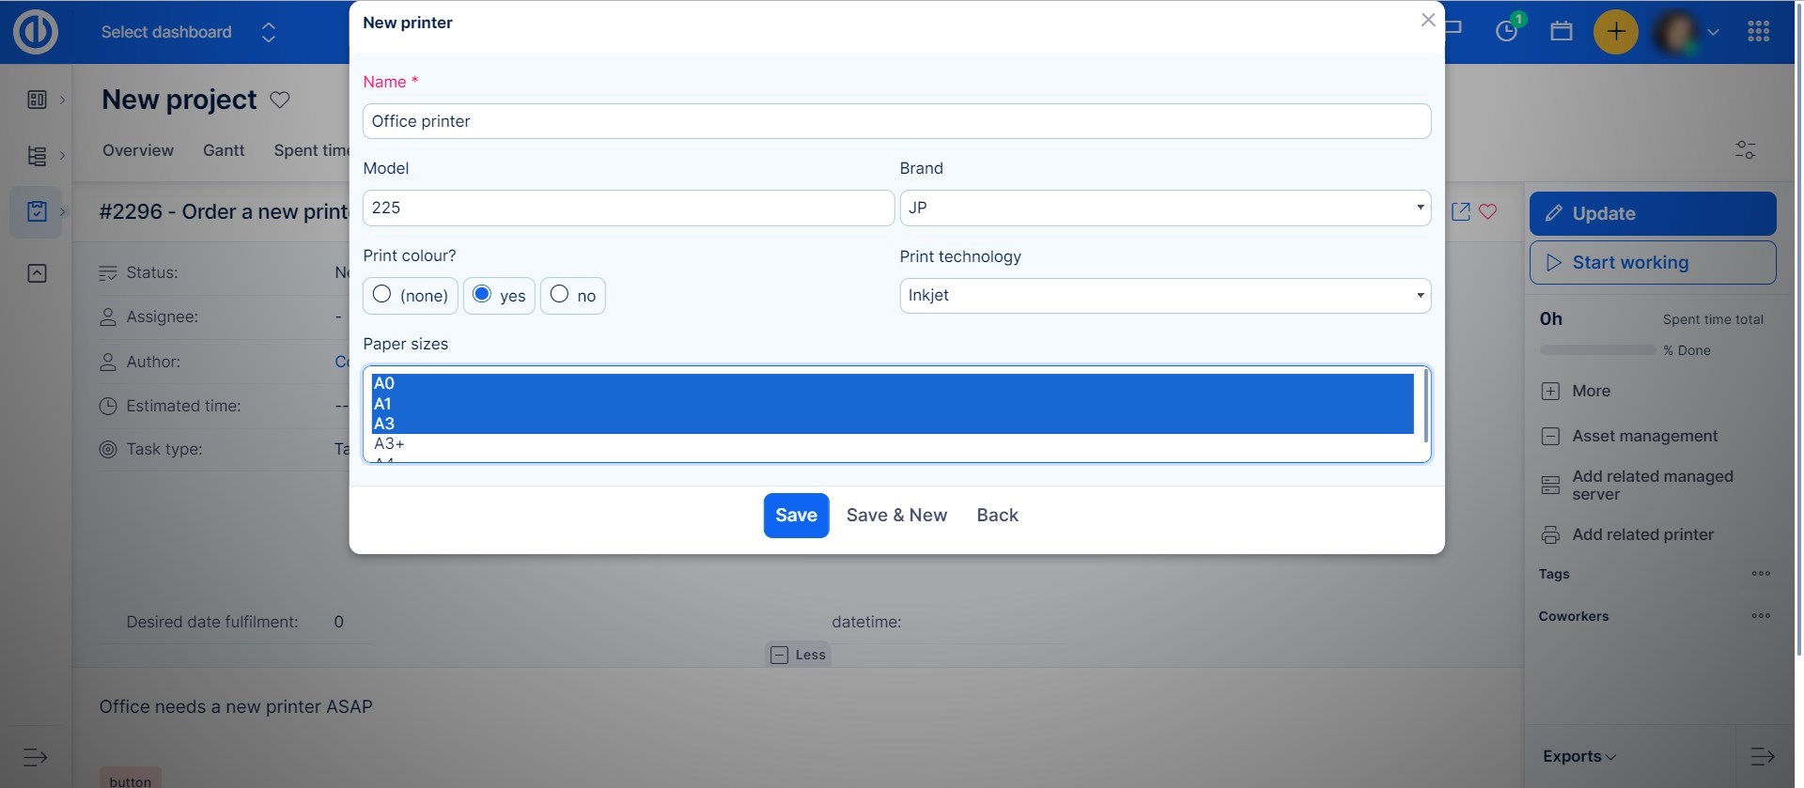The height and width of the screenshot is (788, 1804).
Task: Open the calendar icon in top bar
Action: tap(1562, 31)
